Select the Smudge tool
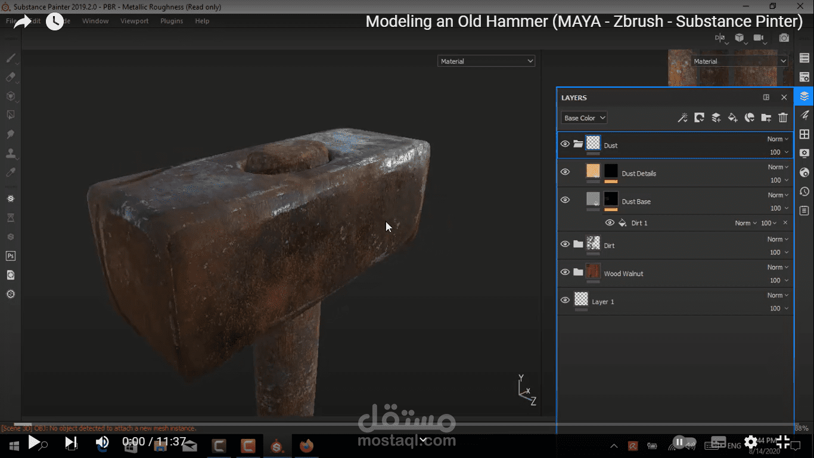The width and height of the screenshot is (814, 458). click(x=10, y=134)
